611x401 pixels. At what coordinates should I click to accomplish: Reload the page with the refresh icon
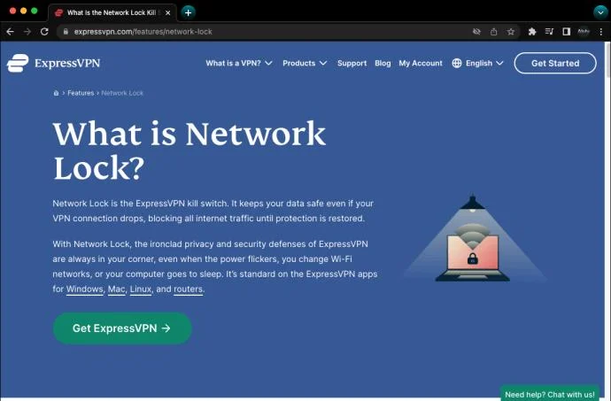point(44,32)
